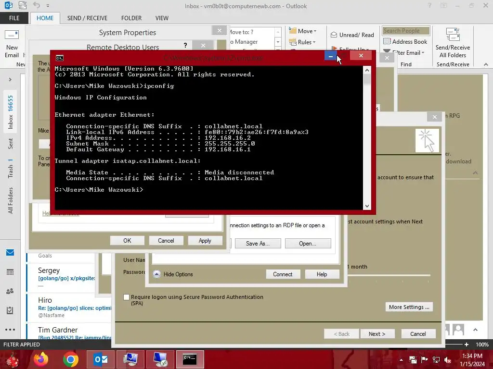Click the command prompt scrollbar up arrow
The image size is (493, 369).
click(x=367, y=70)
